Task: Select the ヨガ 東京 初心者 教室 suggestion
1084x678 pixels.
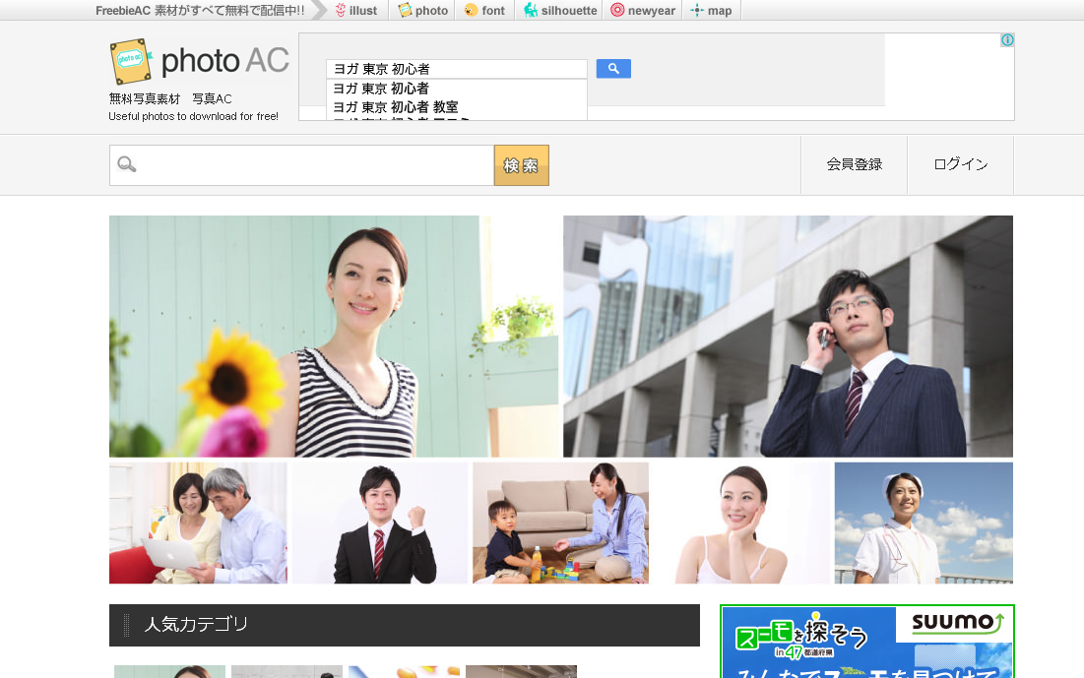Action: (x=396, y=106)
